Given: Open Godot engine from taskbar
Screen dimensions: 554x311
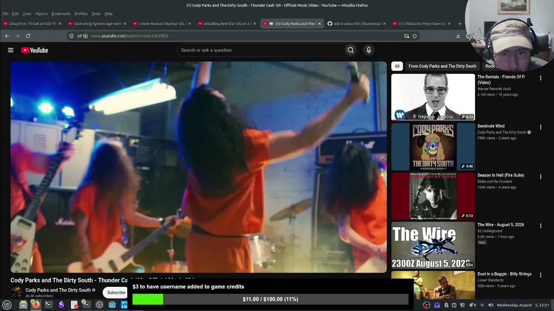Looking at the screenshot, I should pos(112,305).
